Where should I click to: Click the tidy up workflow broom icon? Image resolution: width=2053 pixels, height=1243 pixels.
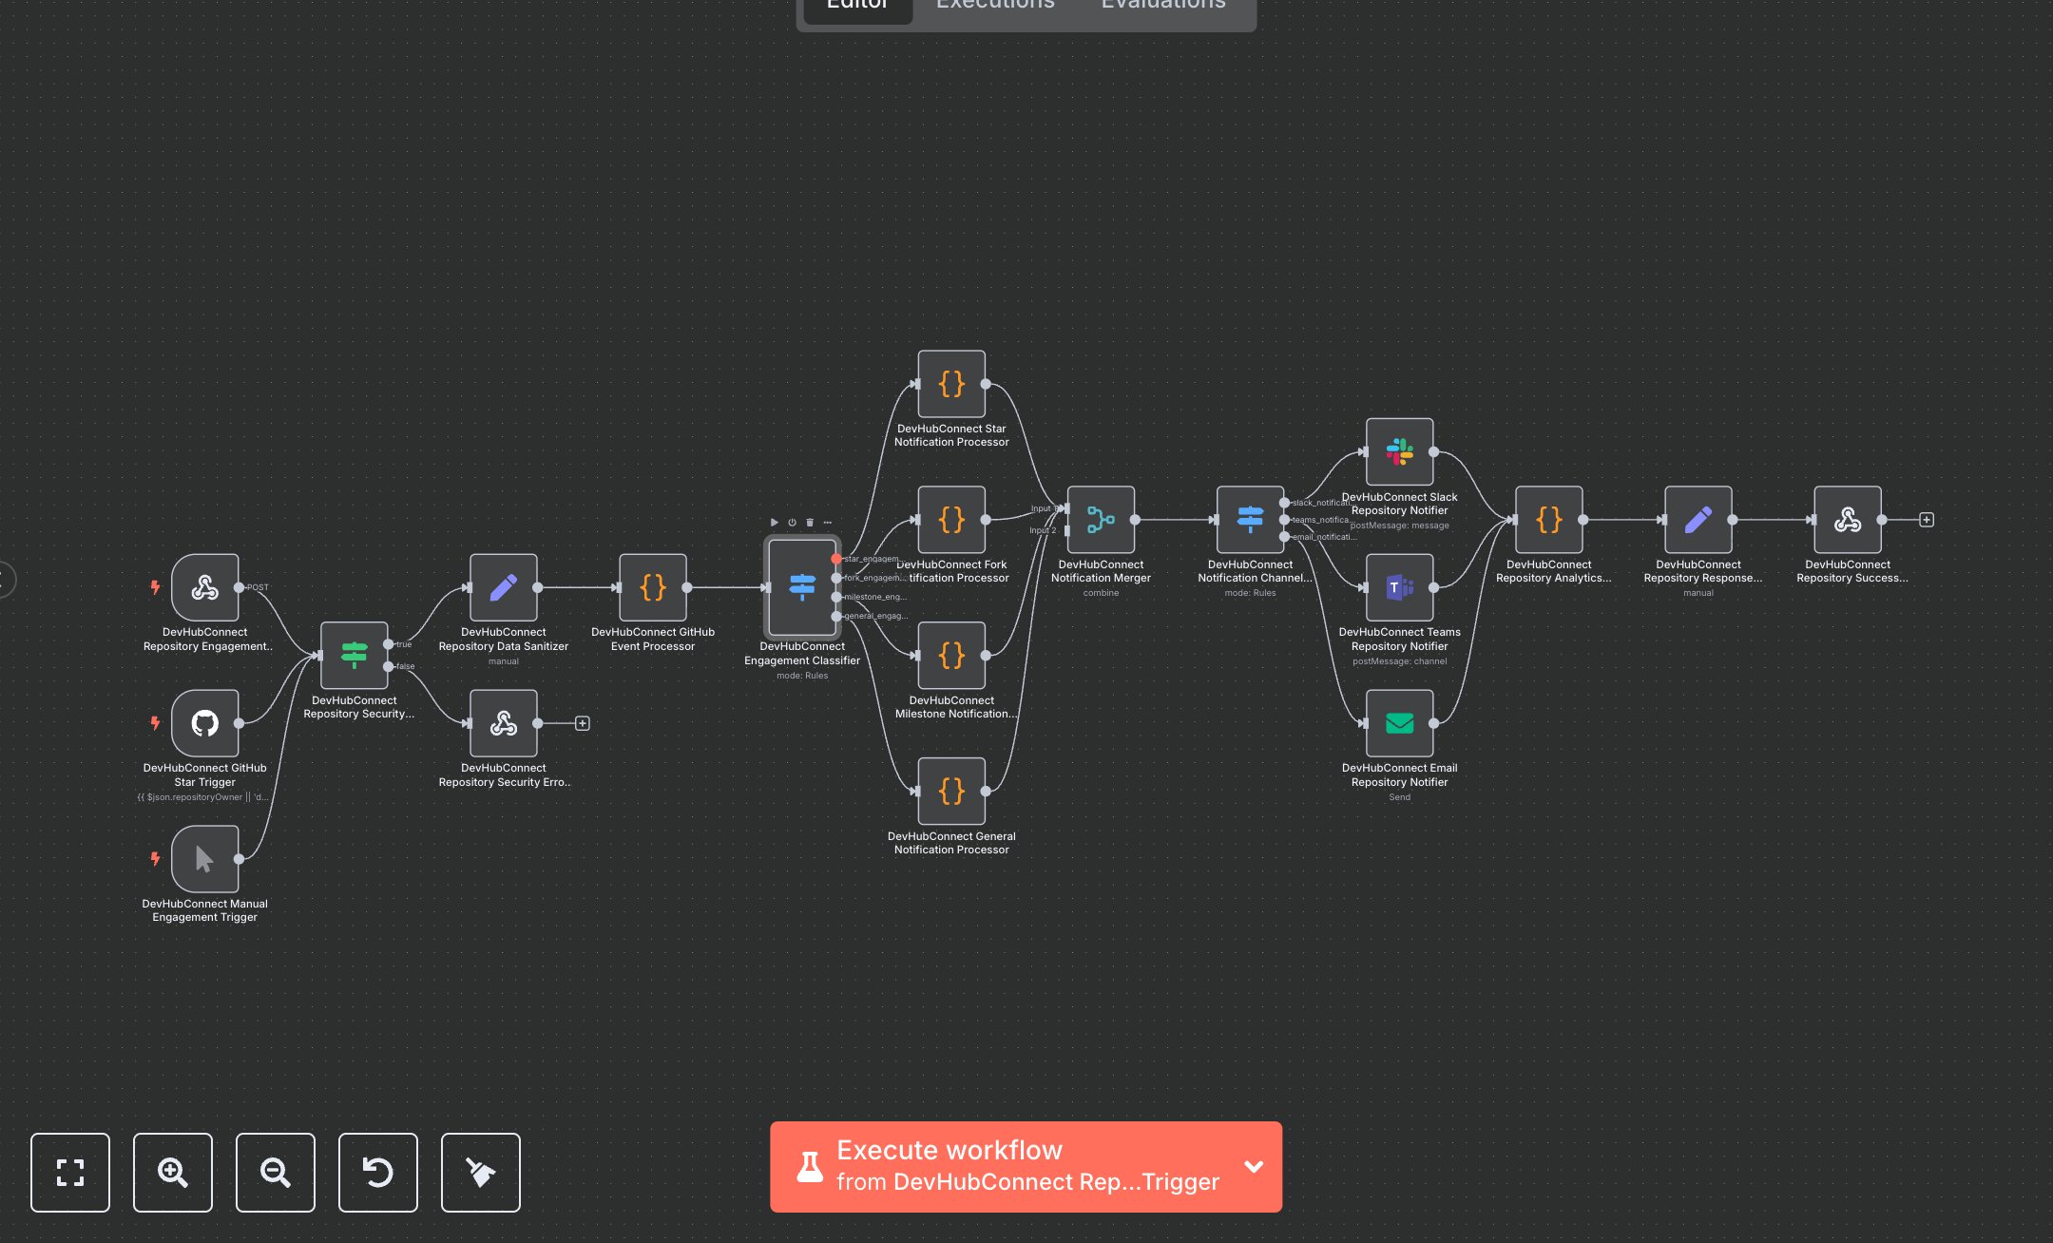click(x=480, y=1173)
